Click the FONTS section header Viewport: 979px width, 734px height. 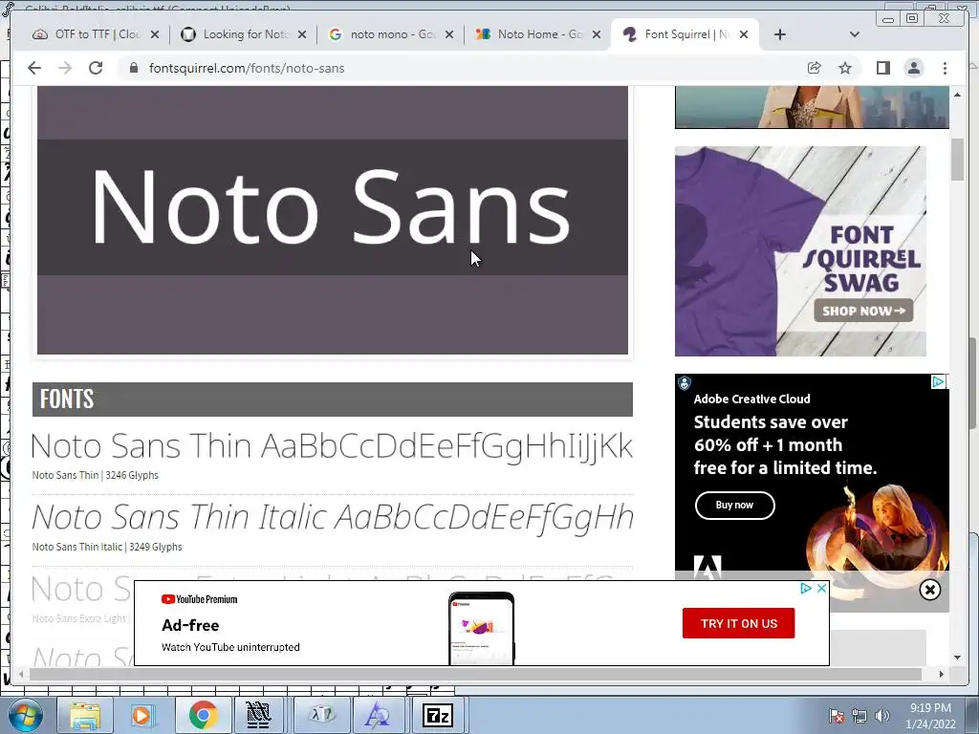pos(332,399)
